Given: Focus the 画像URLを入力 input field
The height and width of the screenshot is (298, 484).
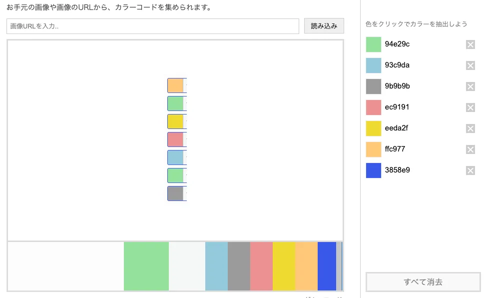Looking at the screenshot, I should 153,26.
